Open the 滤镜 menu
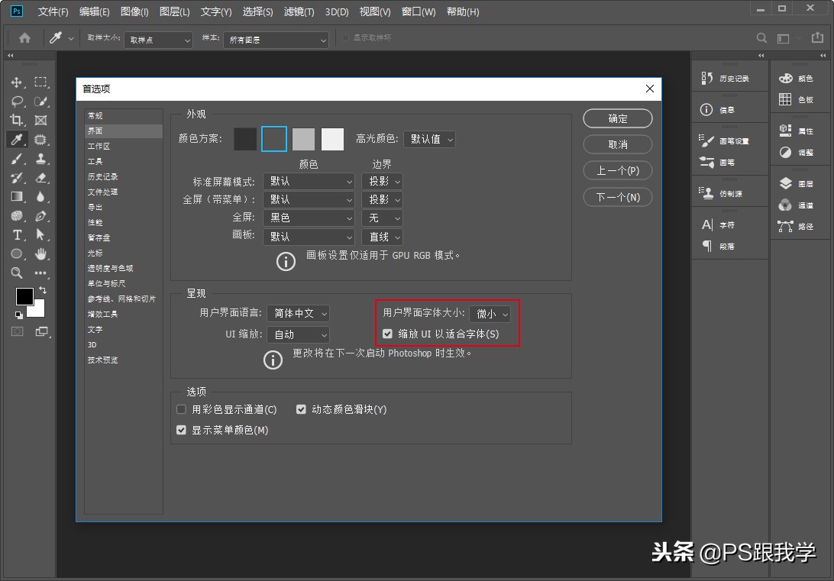 point(296,11)
